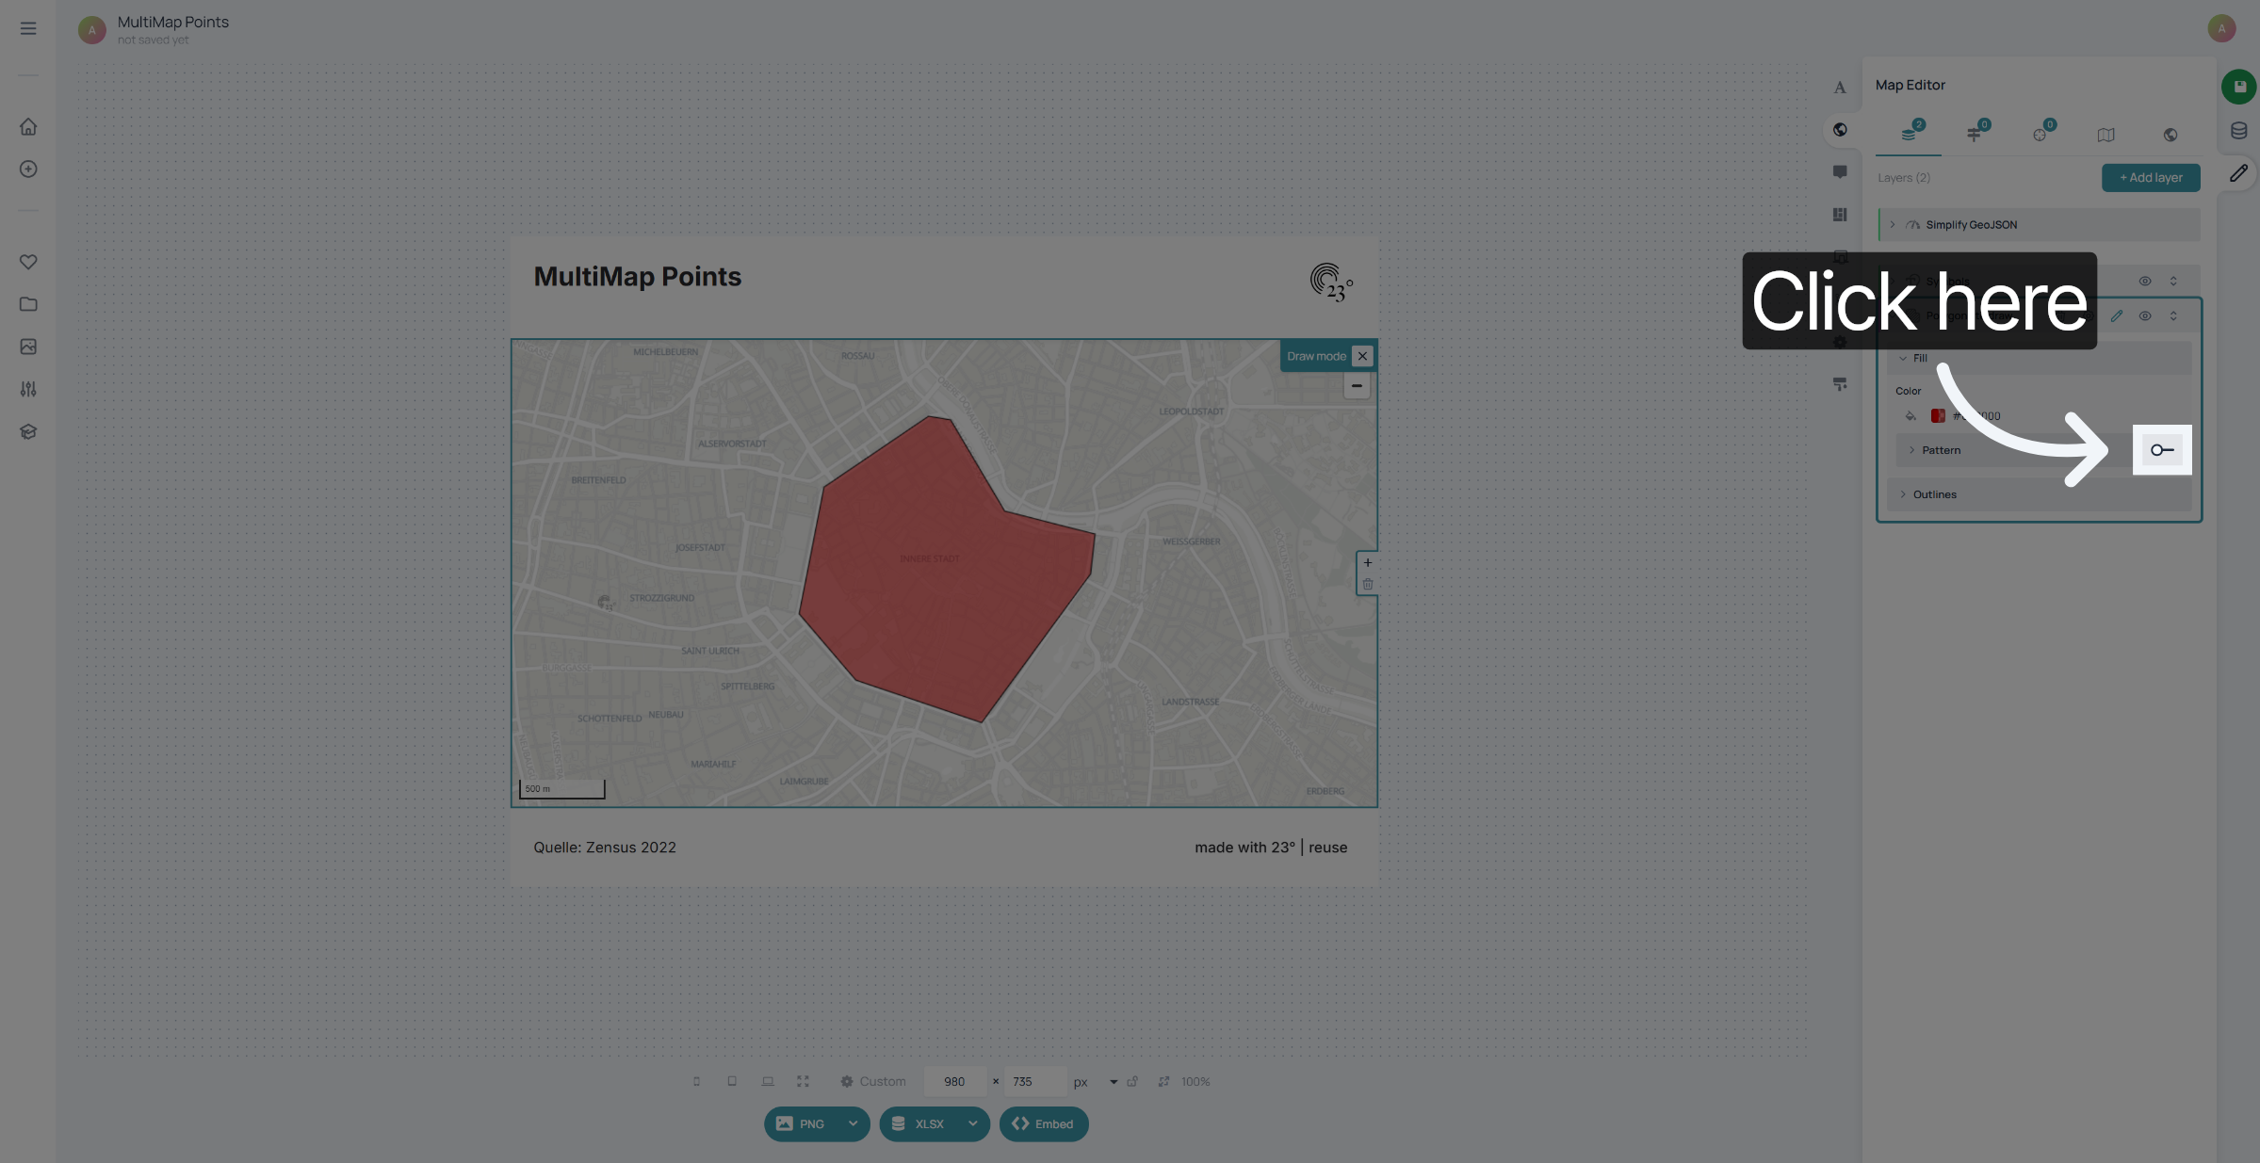
Task: Click the Embed button
Action: pyautogui.click(x=1043, y=1123)
